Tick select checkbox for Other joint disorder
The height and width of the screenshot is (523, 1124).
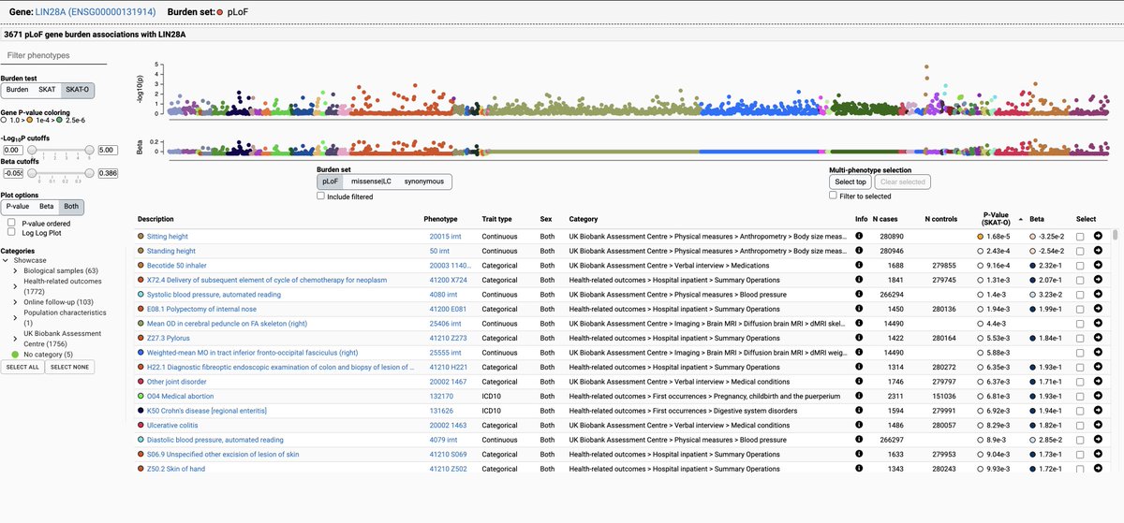tap(1080, 382)
